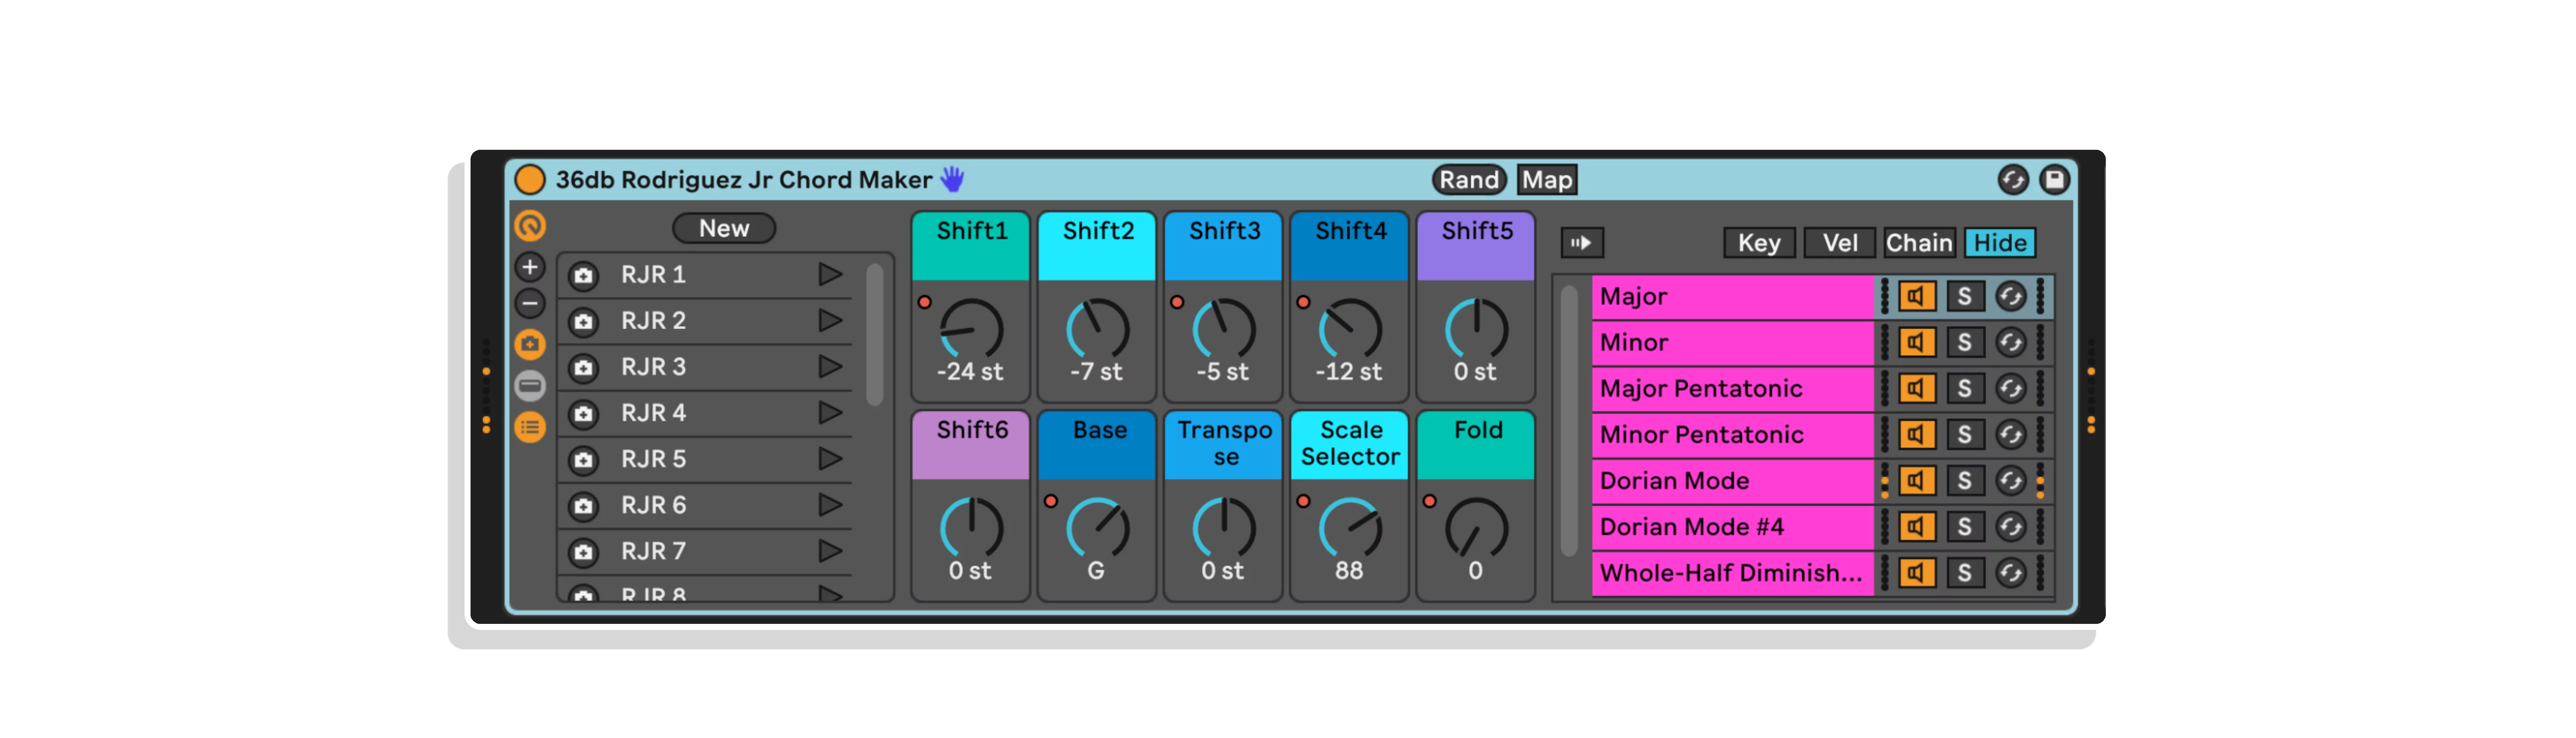Viewport: 2576px width, 738px height.
Task: Hot-swap the Major Pentatonic chain
Action: pos(2010,389)
